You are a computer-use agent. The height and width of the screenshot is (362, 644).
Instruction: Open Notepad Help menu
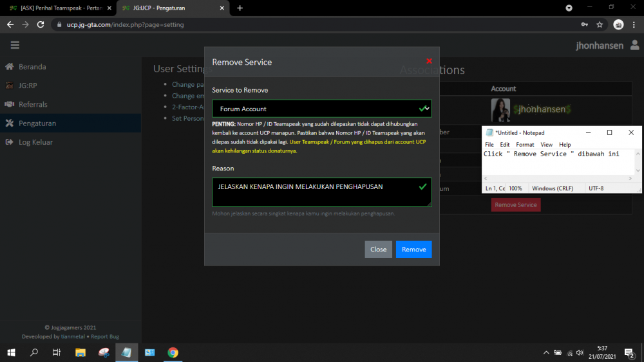coord(565,144)
